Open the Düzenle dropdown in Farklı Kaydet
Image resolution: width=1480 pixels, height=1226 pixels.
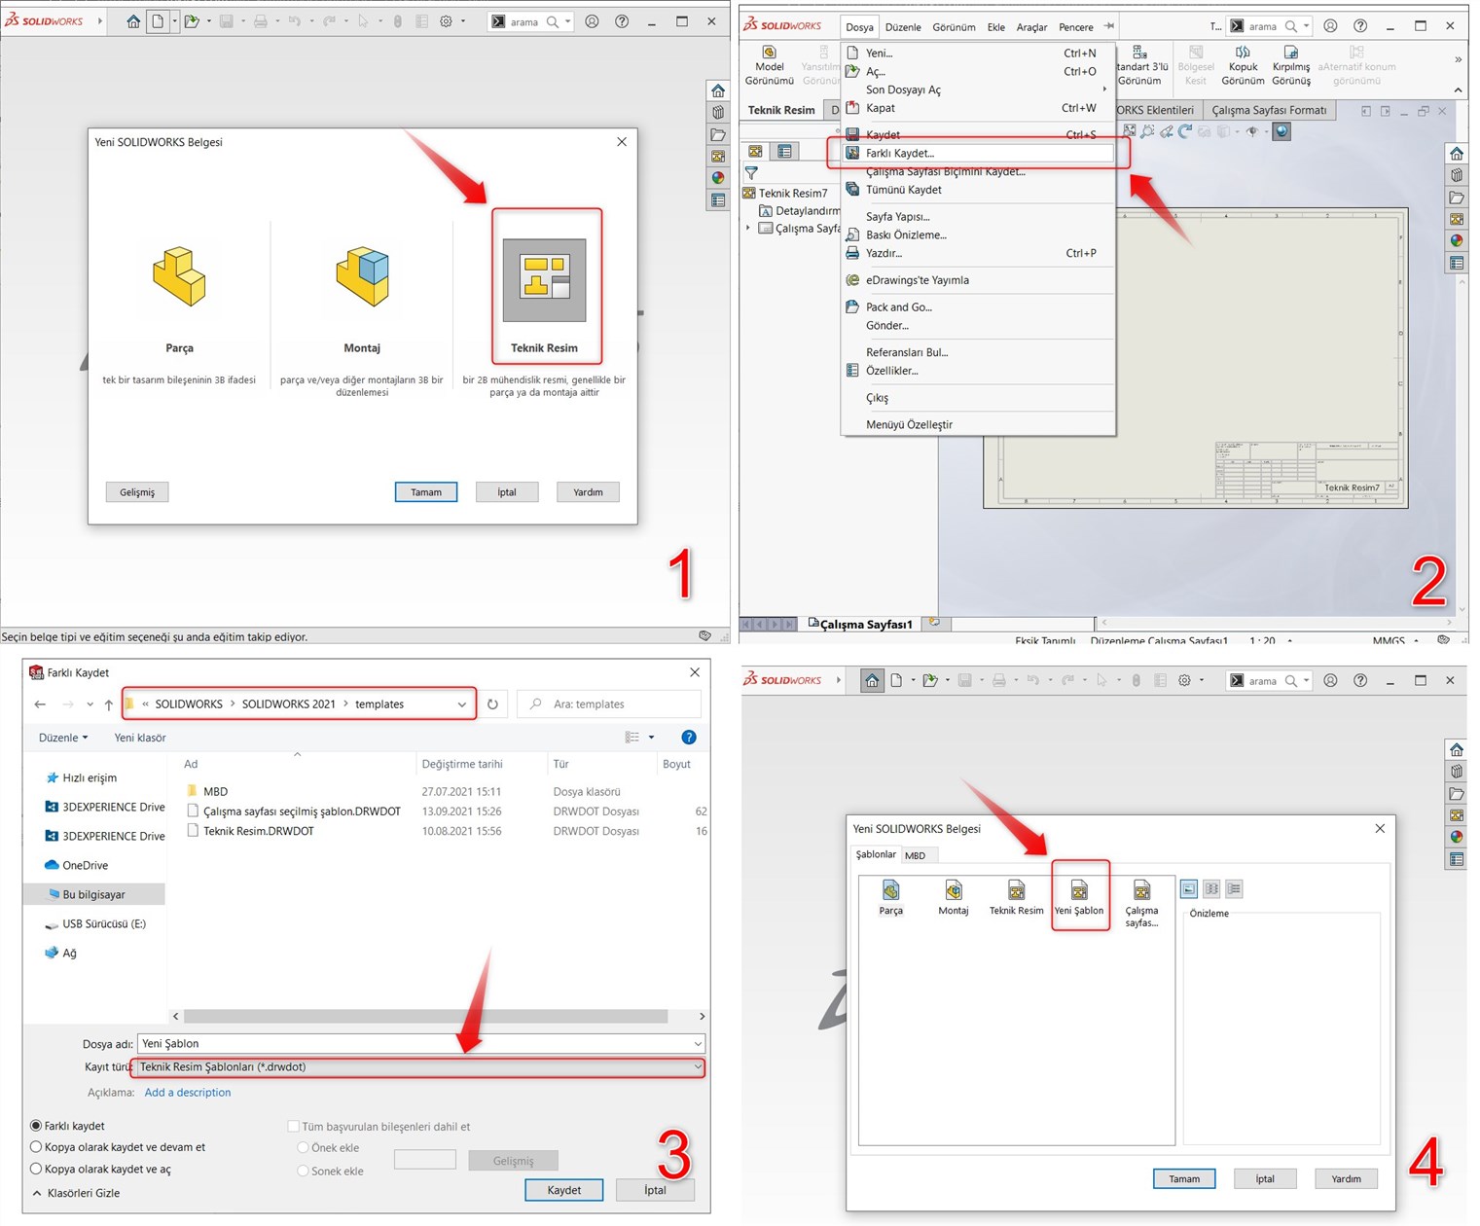(x=63, y=738)
